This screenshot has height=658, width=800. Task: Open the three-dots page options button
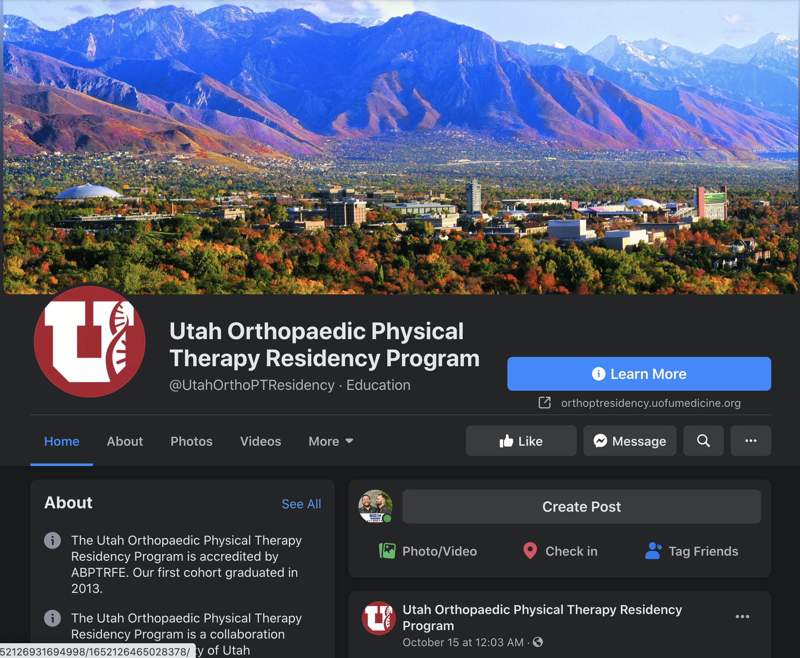pos(751,441)
